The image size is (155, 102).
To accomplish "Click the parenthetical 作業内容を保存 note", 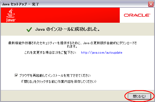I will coord(58,82).
